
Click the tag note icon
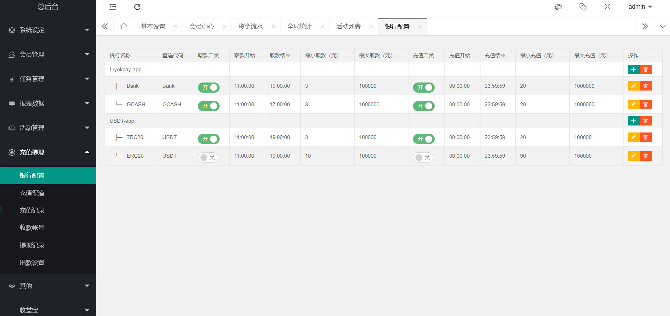pos(583,7)
